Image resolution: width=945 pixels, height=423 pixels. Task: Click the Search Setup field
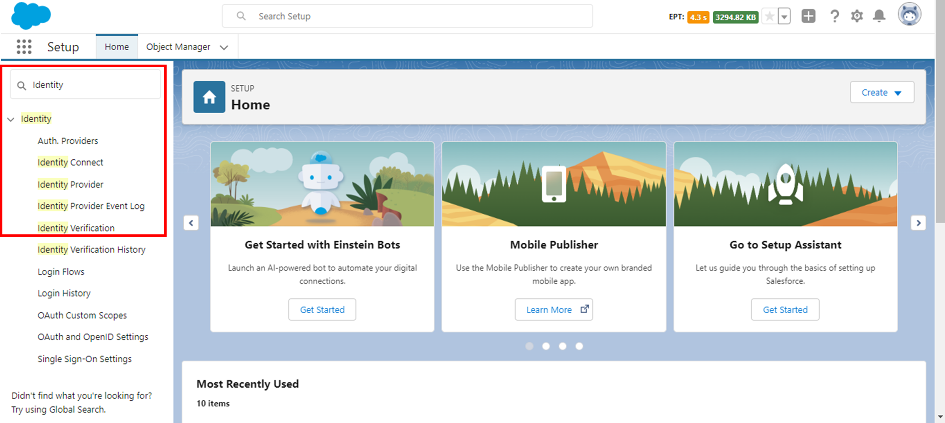coord(407,16)
